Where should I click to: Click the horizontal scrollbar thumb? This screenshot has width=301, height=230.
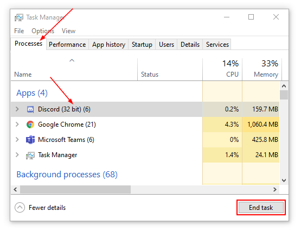[75, 190]
